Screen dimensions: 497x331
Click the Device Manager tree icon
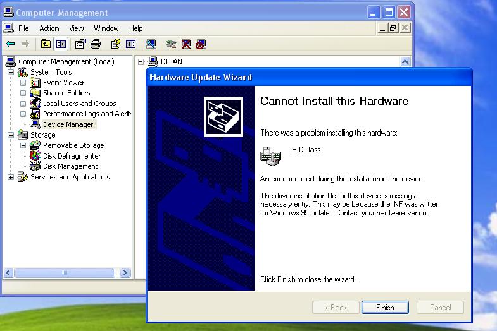(35, 124)
